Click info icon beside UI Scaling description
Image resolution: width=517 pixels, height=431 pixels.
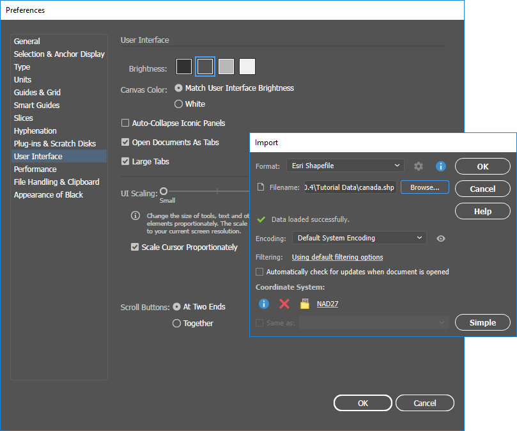coord(135,215)
